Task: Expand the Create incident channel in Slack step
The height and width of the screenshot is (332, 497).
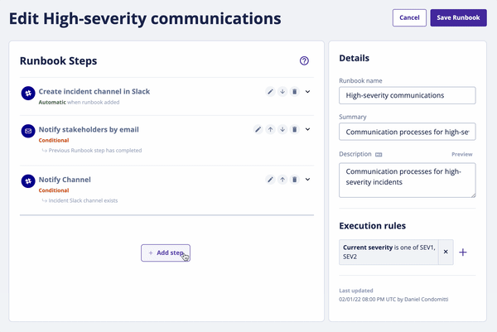Action: point(307,92)
